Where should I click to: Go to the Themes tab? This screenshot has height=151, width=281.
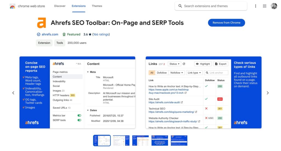click(x=97, y=6)
